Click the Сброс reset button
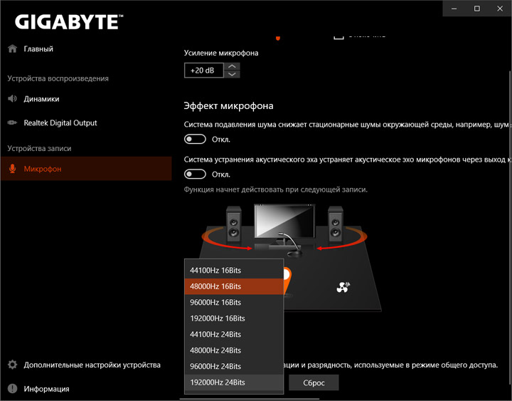This screenshot has height=401, width=512. [314, 382]
